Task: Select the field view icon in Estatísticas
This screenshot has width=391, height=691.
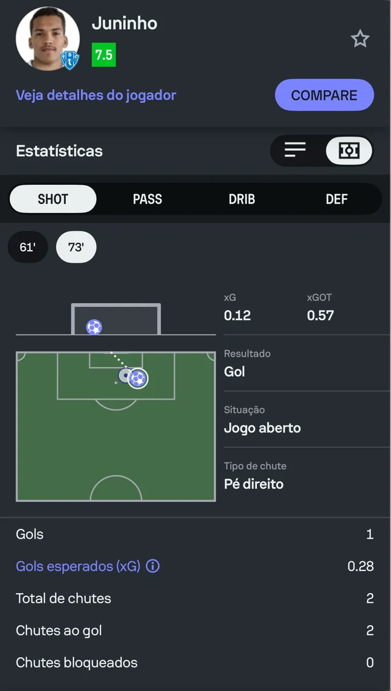Action: [349, 150]
